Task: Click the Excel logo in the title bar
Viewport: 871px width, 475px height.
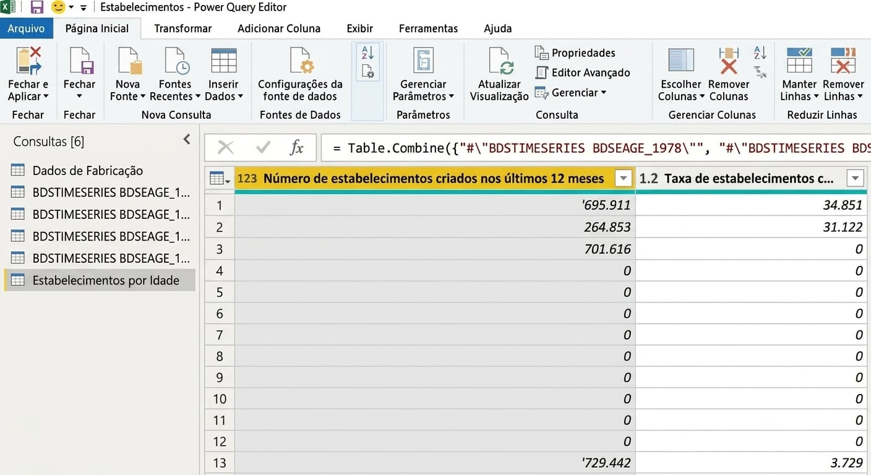Action: coord(8,7)
